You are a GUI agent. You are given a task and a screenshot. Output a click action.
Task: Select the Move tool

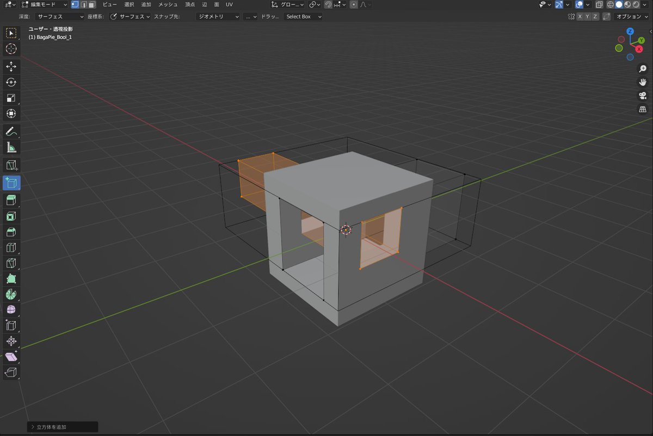11,66
